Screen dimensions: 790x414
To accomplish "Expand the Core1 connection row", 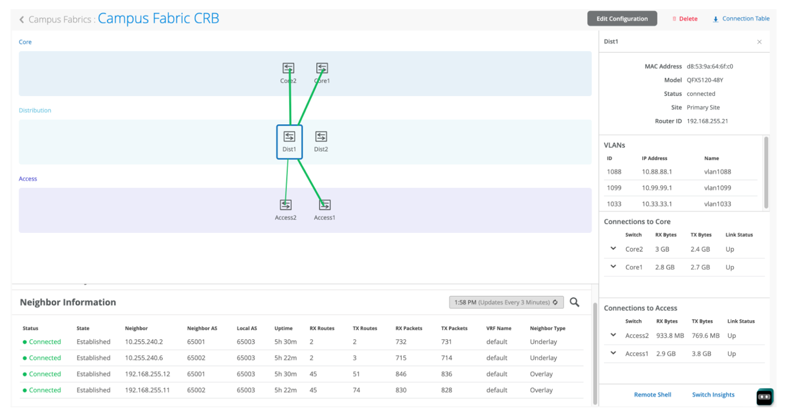I will pyautogui.click(x=613, y=267).
